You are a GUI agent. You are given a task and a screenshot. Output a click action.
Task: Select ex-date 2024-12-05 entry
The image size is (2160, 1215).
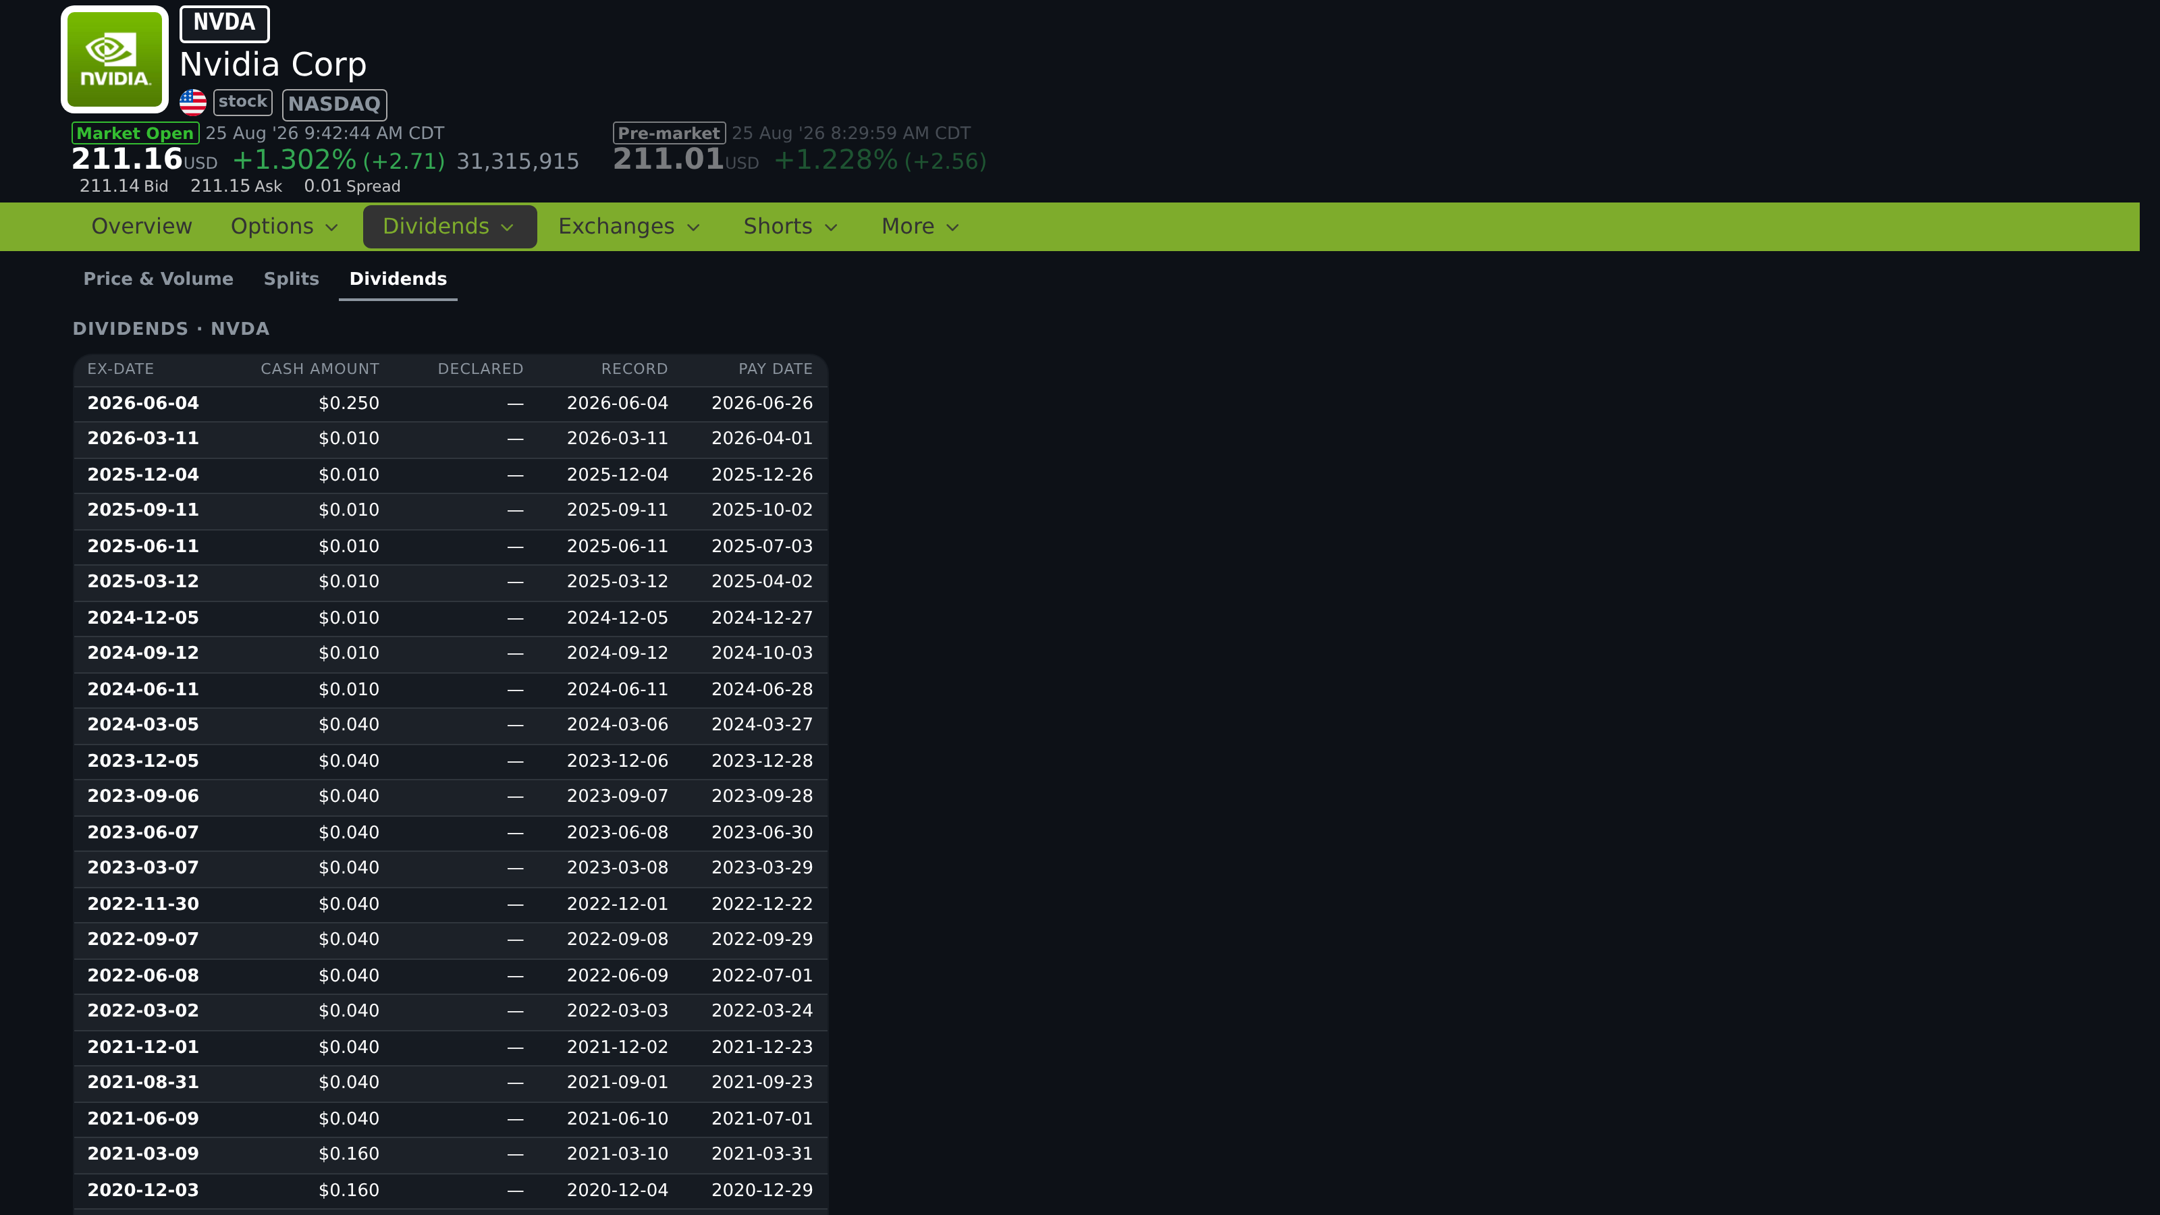click(143, 618)
